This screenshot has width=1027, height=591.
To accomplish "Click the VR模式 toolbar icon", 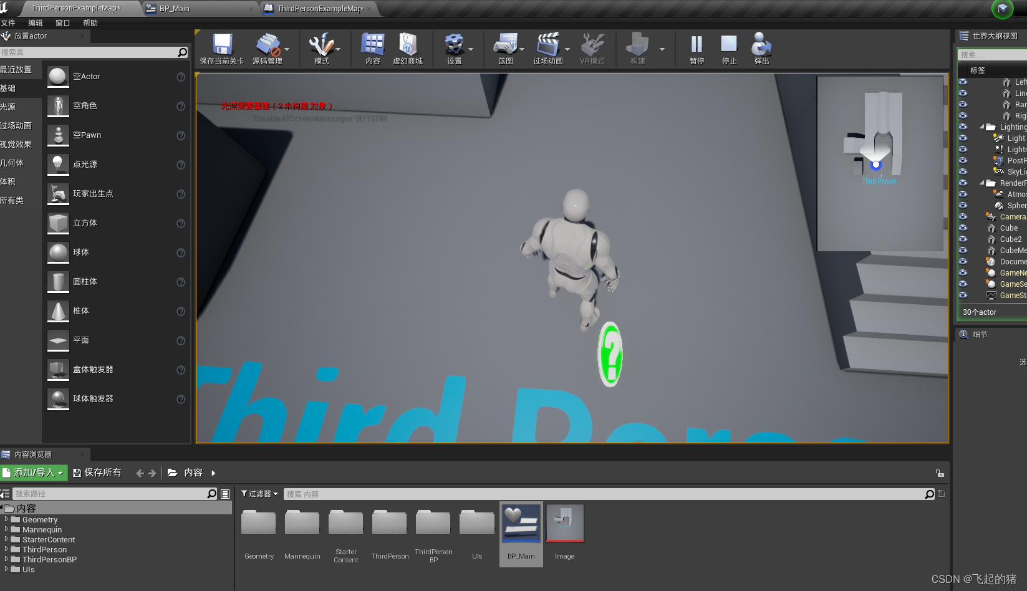I will click(592, 45).
